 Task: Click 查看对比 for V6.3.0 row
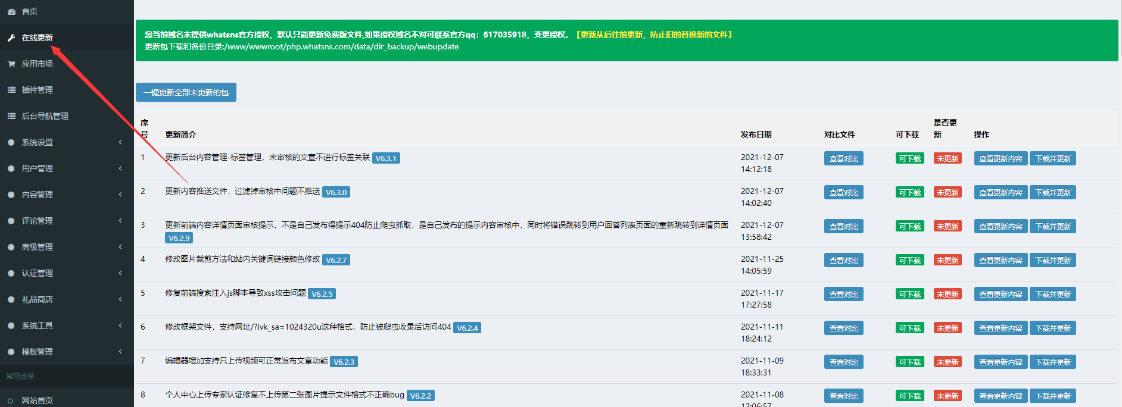(844, 193)
